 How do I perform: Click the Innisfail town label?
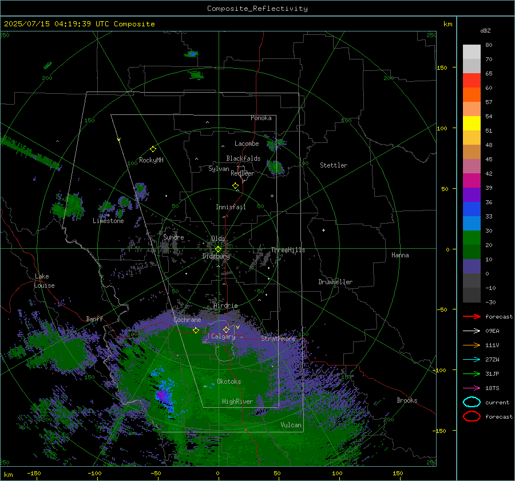[231, 207]
